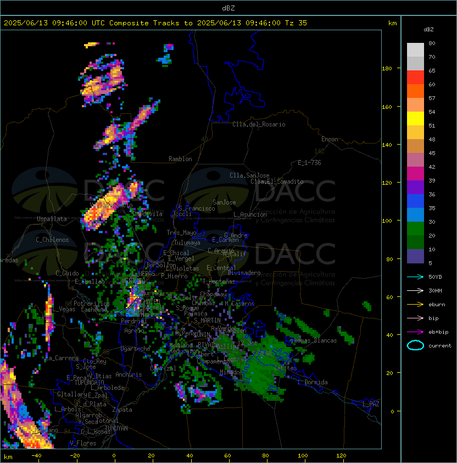This screenshot has height=463, width=457.
Task: Click the C_Chilenos place label
Action: click(52, 240)
